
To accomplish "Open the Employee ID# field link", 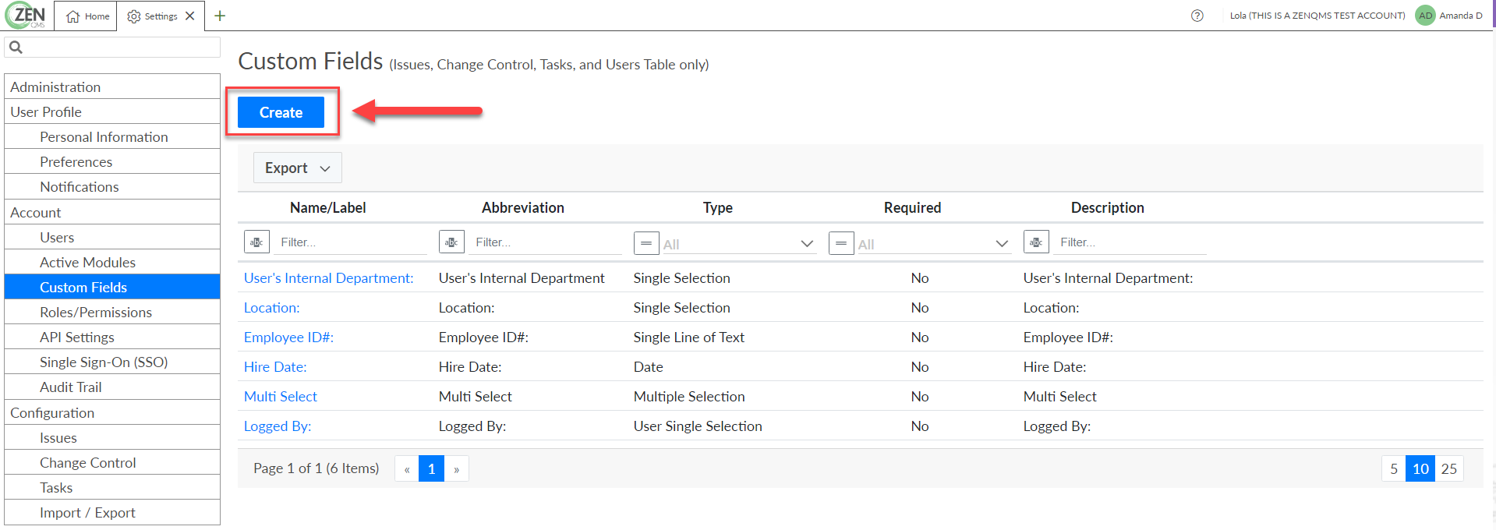I will tap(288, 337).
